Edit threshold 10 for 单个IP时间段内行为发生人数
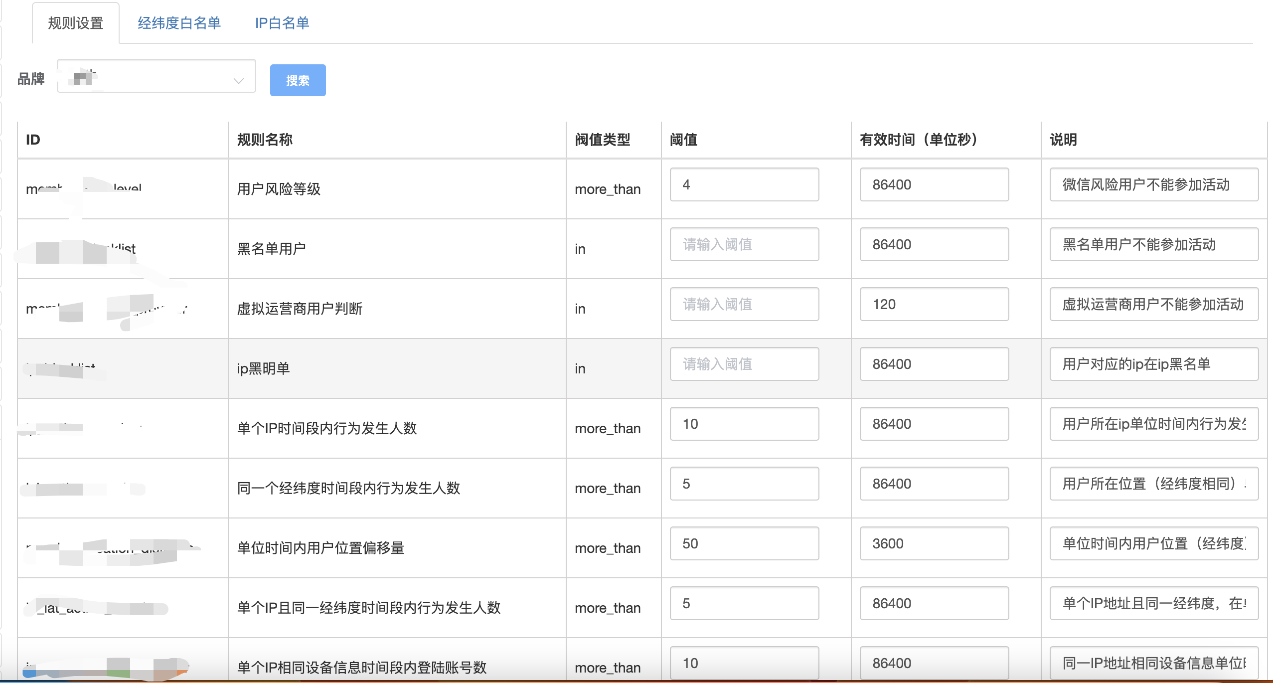This screenshot has height=683, width=1273. pos(744,424)
